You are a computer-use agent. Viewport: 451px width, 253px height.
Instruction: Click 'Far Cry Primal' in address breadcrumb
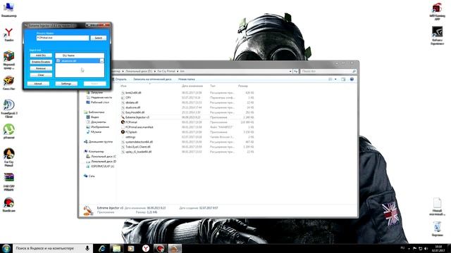click(166, 71)
